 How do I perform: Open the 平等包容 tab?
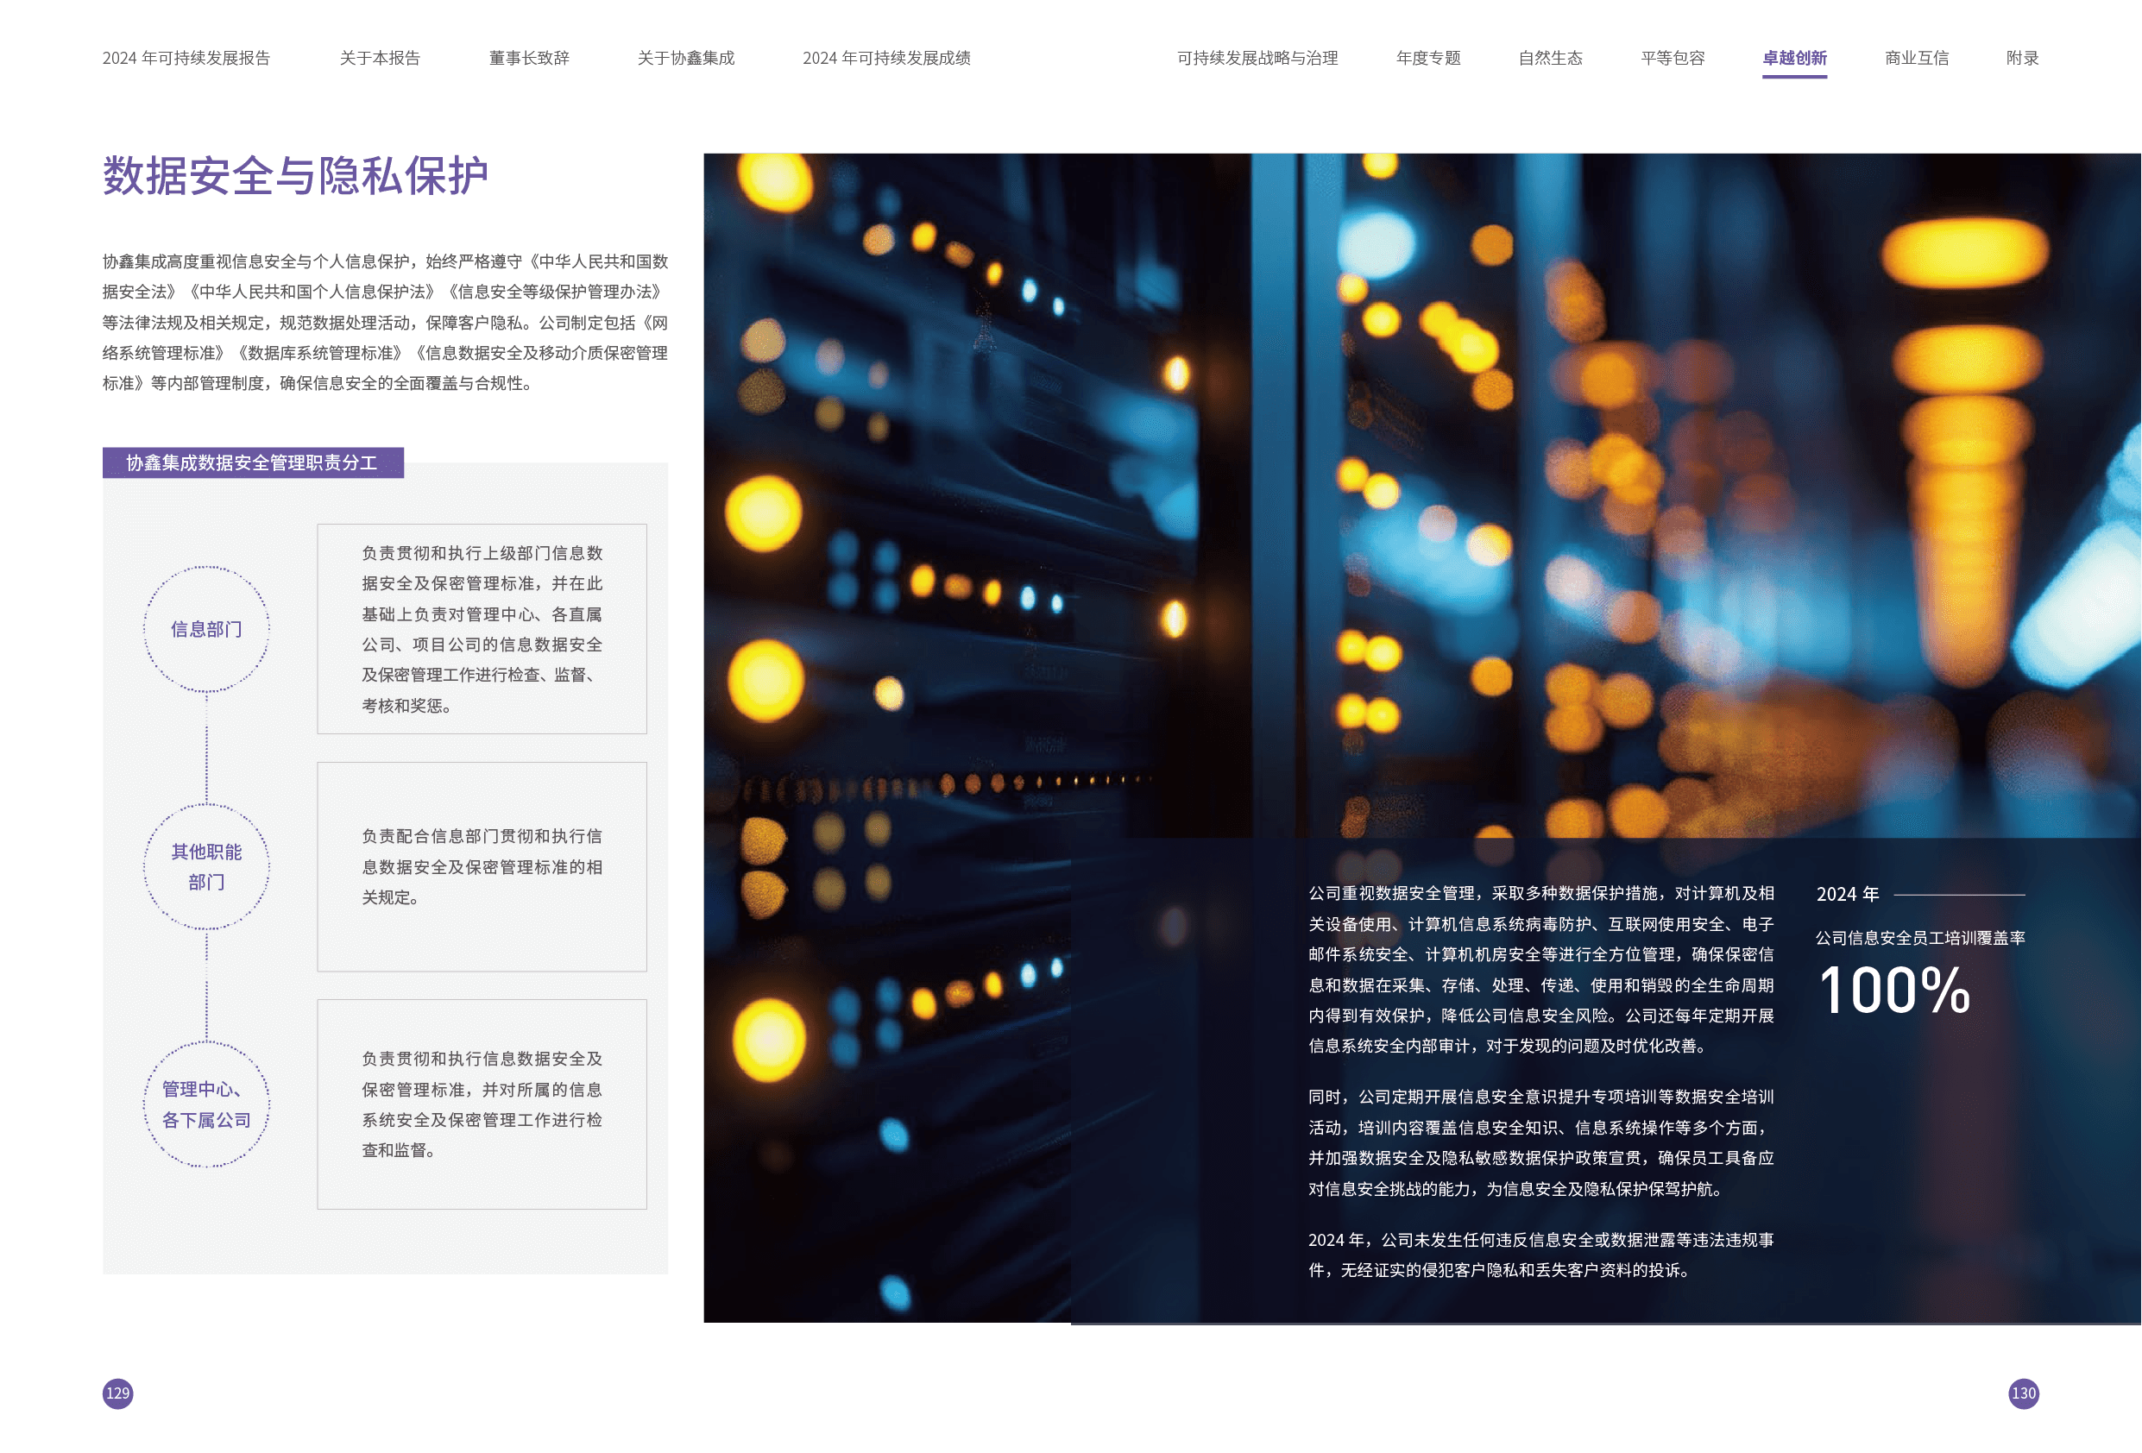coord(1672,58)
